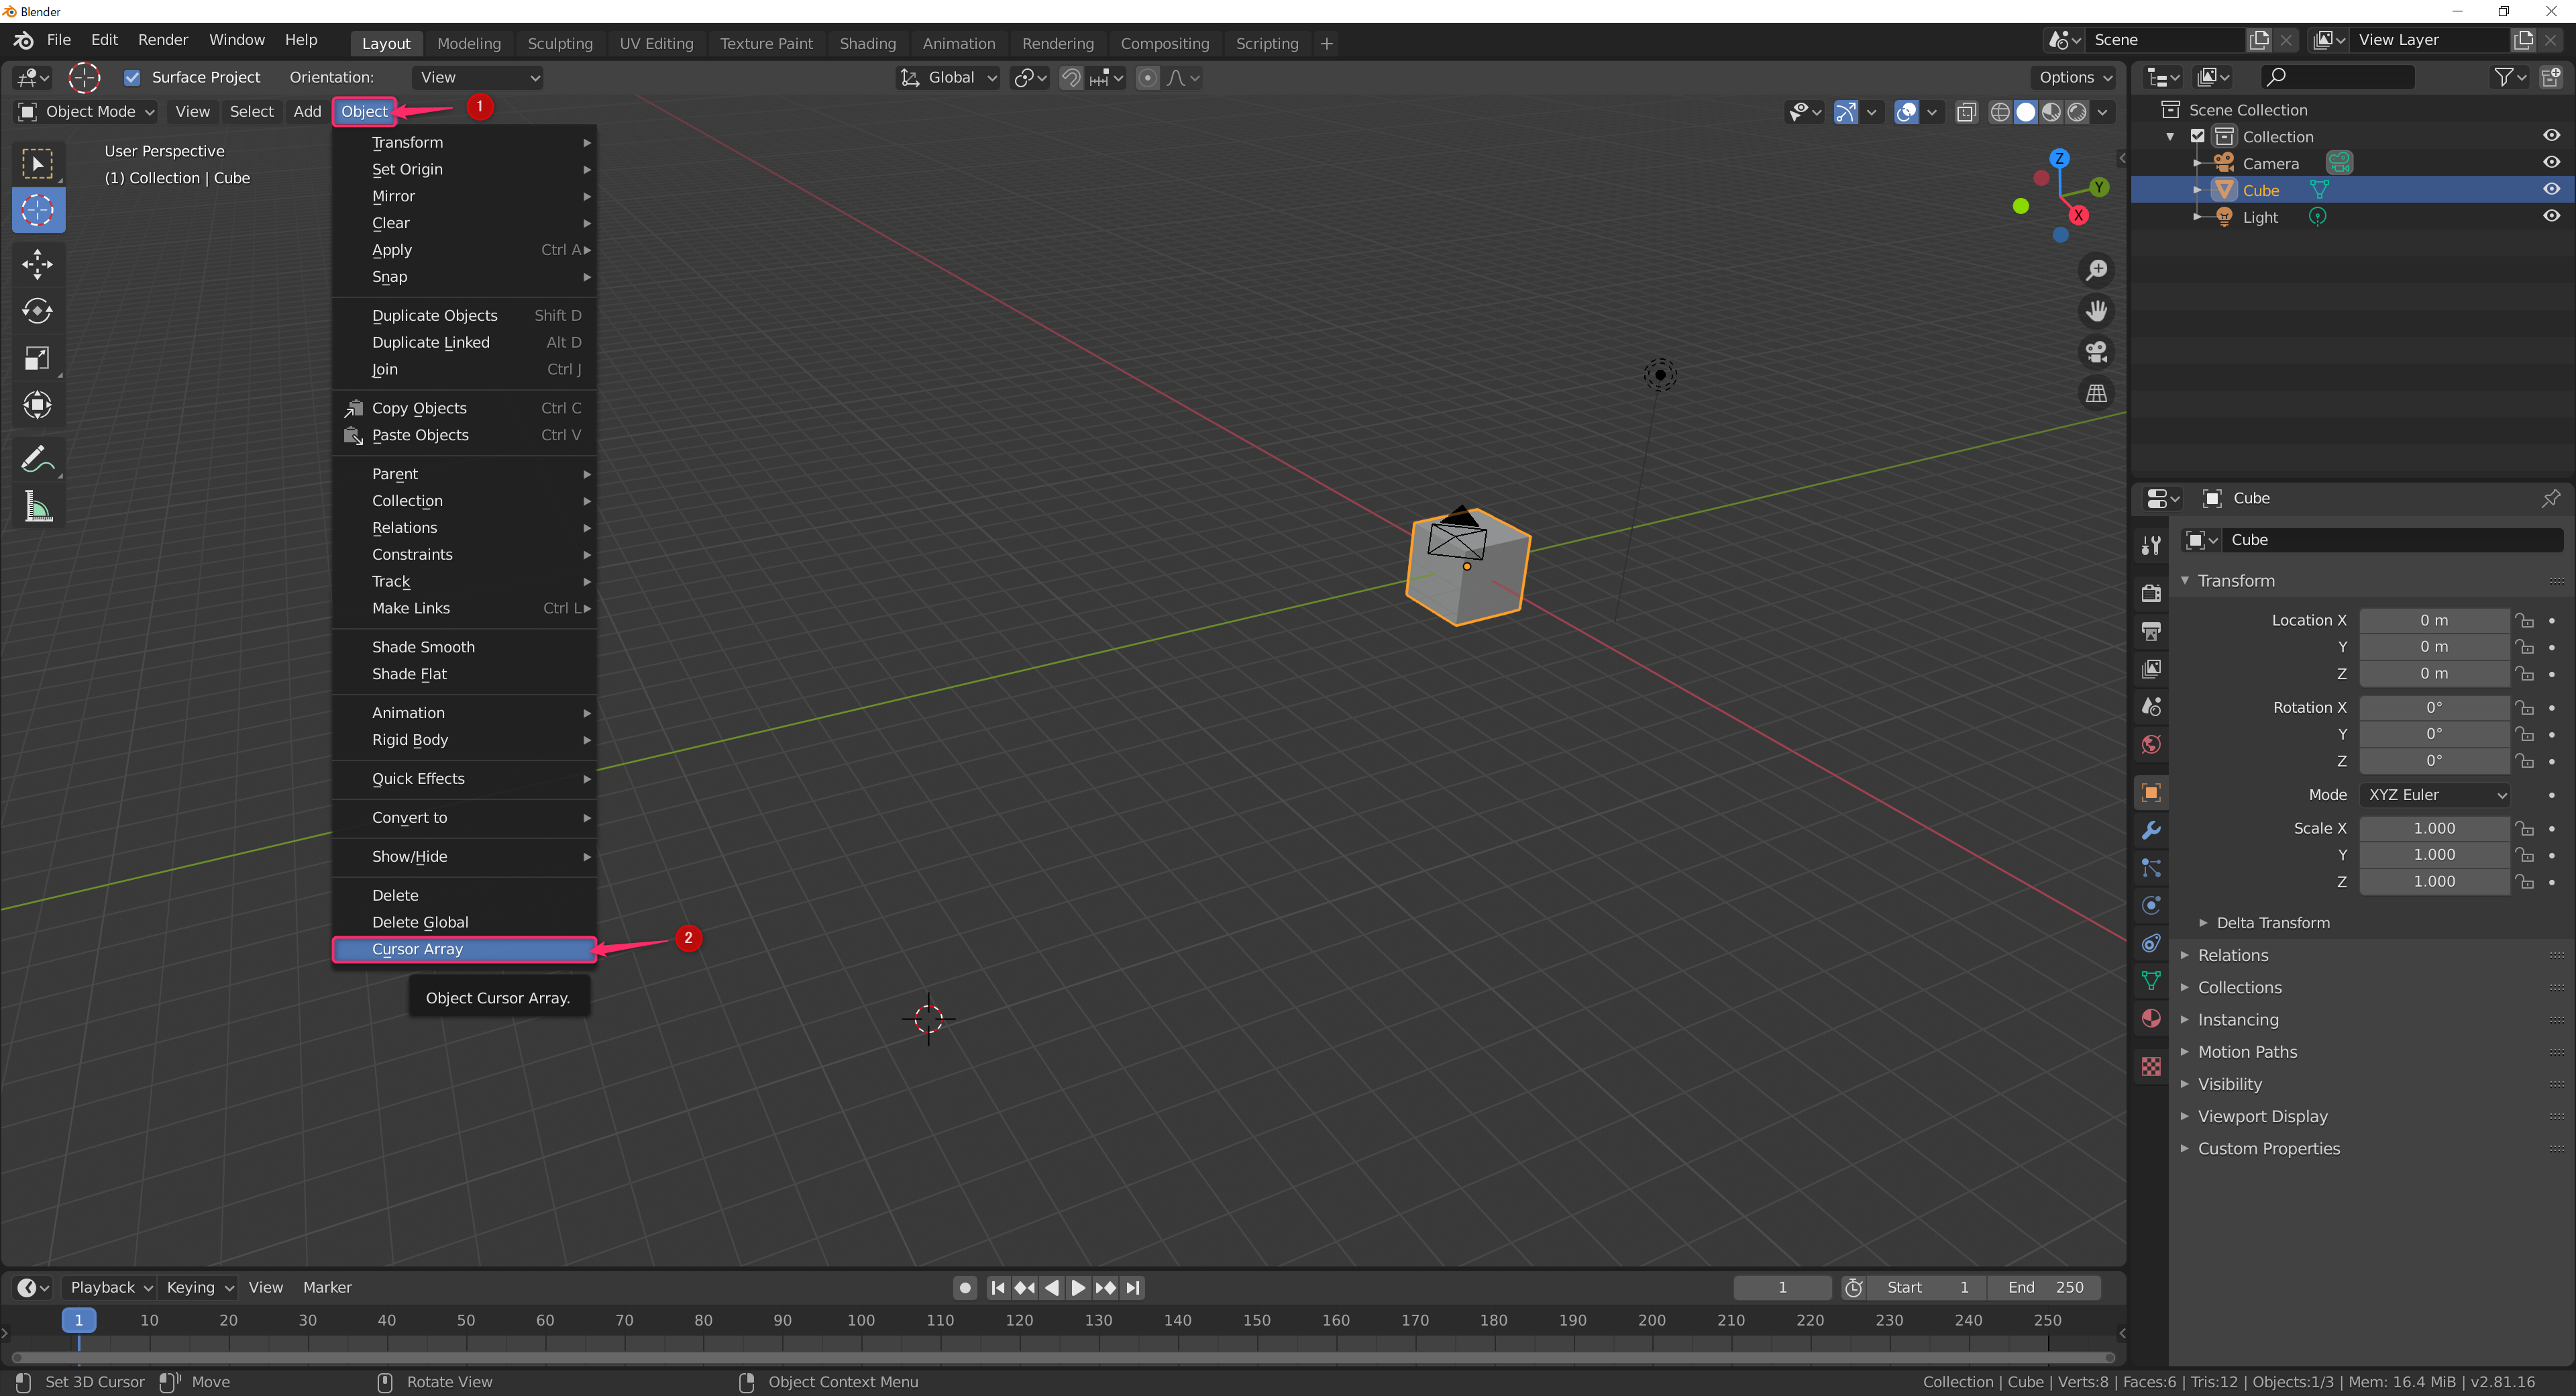2576x1396 pixels.
Task: Select the Rotate tool
Action: tap(38, 311)
